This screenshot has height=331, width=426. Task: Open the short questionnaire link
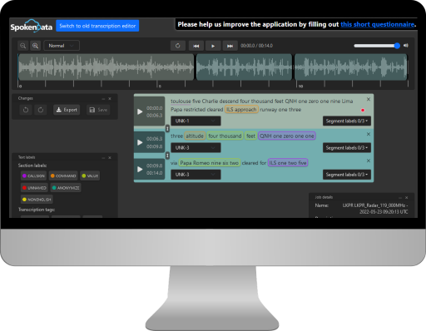click(x=378, y=24)
